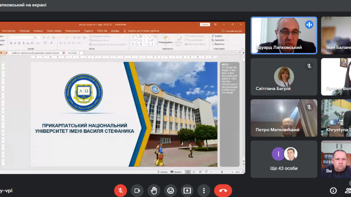Click the present screen icon
The image size is (351, 197).
tap(187, 190)
